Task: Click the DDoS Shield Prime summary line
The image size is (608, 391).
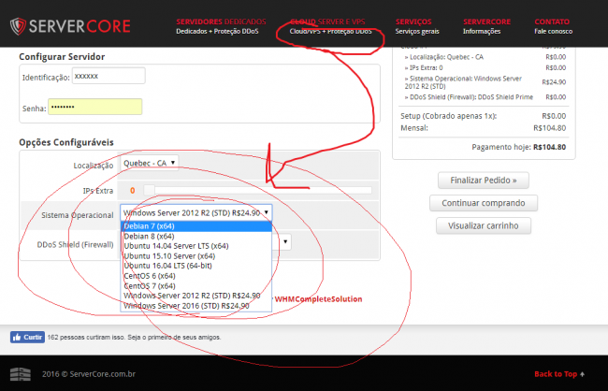Action: [485, 97]
